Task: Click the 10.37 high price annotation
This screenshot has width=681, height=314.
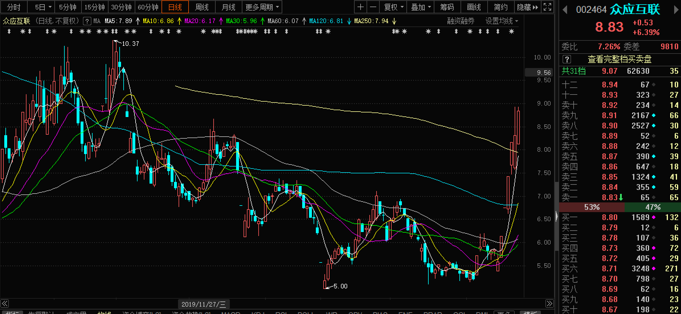Action: [130, 44]
